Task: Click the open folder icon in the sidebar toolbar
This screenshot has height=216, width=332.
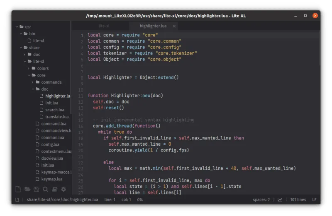Action: [x=27, y=190]
